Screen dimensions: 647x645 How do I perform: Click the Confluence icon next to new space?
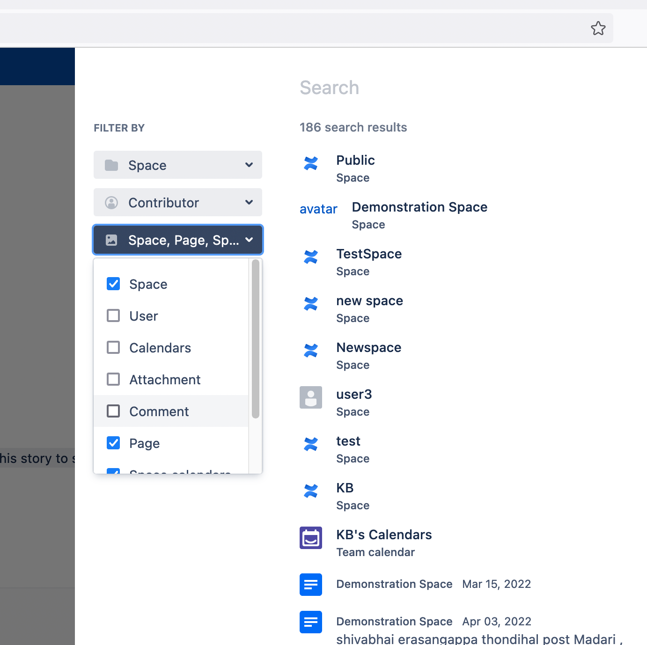click(x=310, y=304)
